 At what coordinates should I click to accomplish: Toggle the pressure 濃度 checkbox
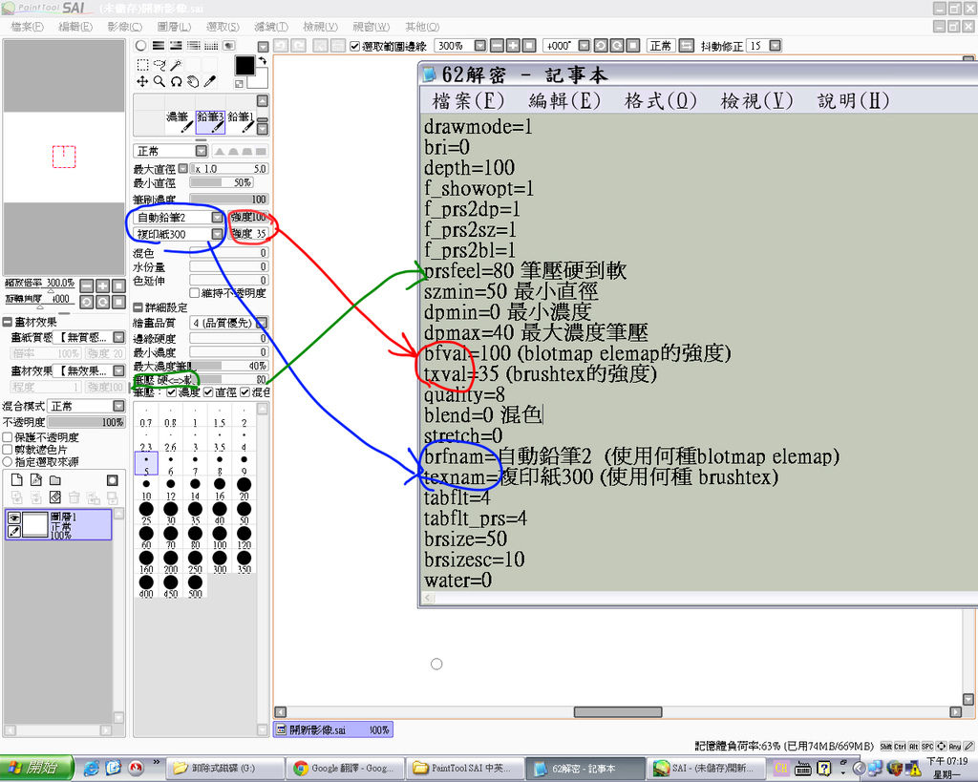point(172,392)
